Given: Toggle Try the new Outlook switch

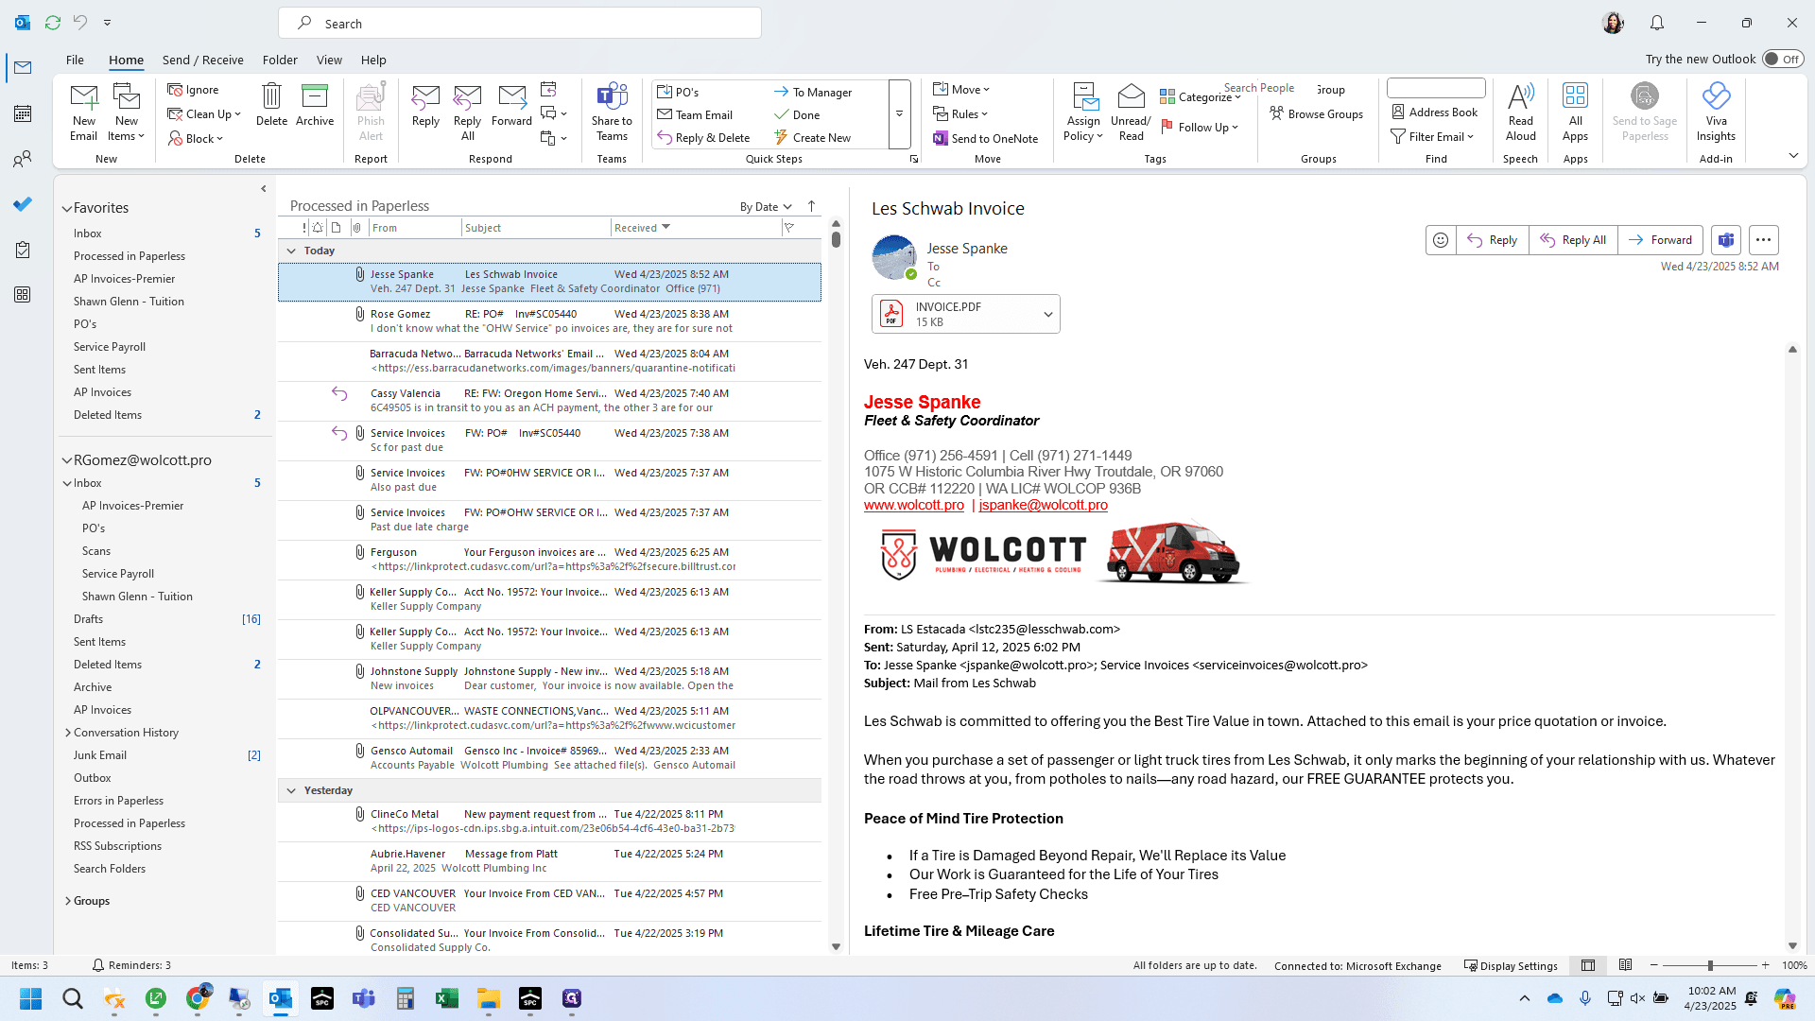Looking at the screenshot, I should pyautogui.click(x=1783, y=59).
